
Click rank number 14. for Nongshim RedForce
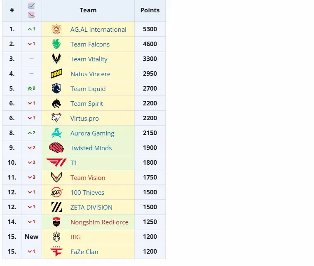pyautogui.click(x=12, y=222)
